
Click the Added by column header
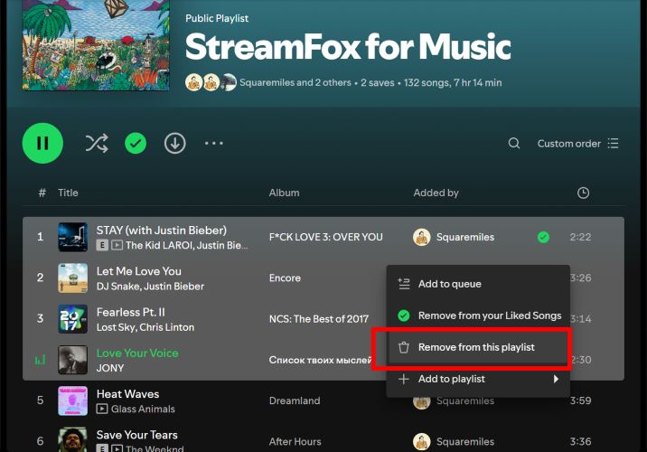click(x=436, y=193)
